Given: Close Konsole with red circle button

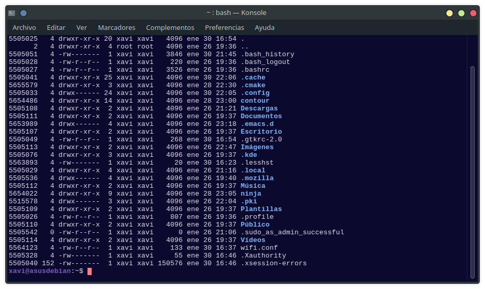Looking at the screenshot, I should (x=473, y=13).
